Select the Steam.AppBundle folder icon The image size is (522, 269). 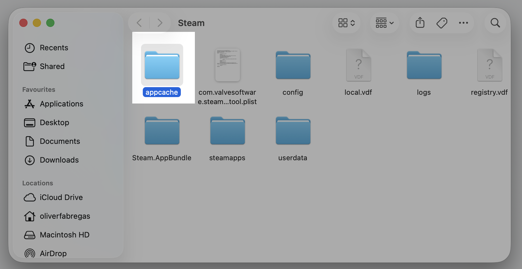pyautogui.click(x=162, y=131)
